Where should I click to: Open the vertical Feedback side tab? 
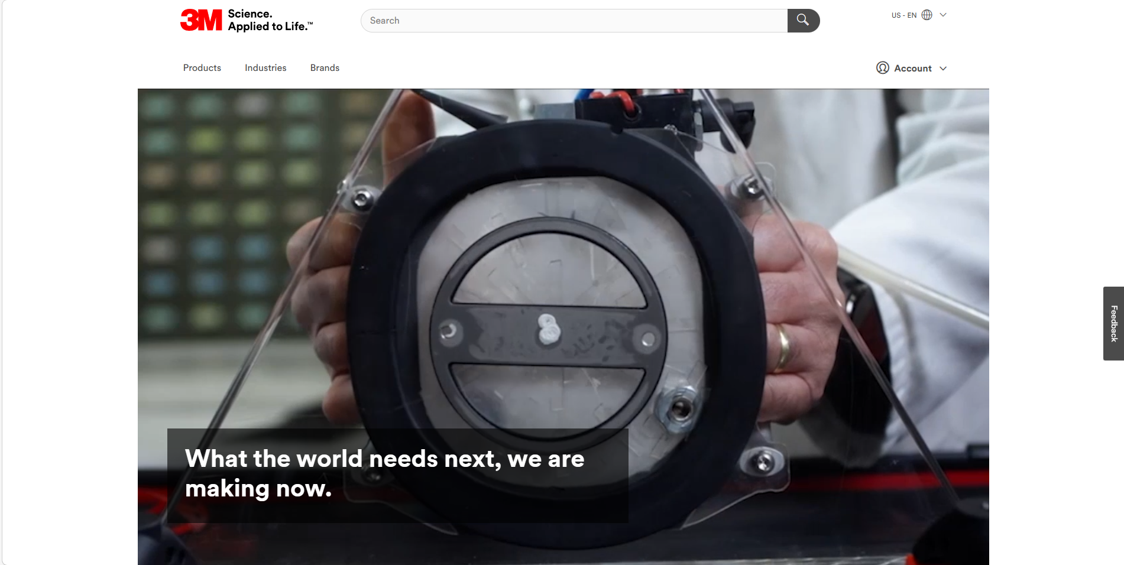pyautogui.click(x=1113, y=323)
